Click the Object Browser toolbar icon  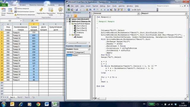point(121,10)
